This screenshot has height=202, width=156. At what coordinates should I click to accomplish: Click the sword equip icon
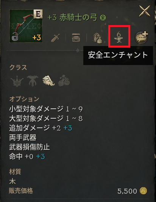coord(55,38)
